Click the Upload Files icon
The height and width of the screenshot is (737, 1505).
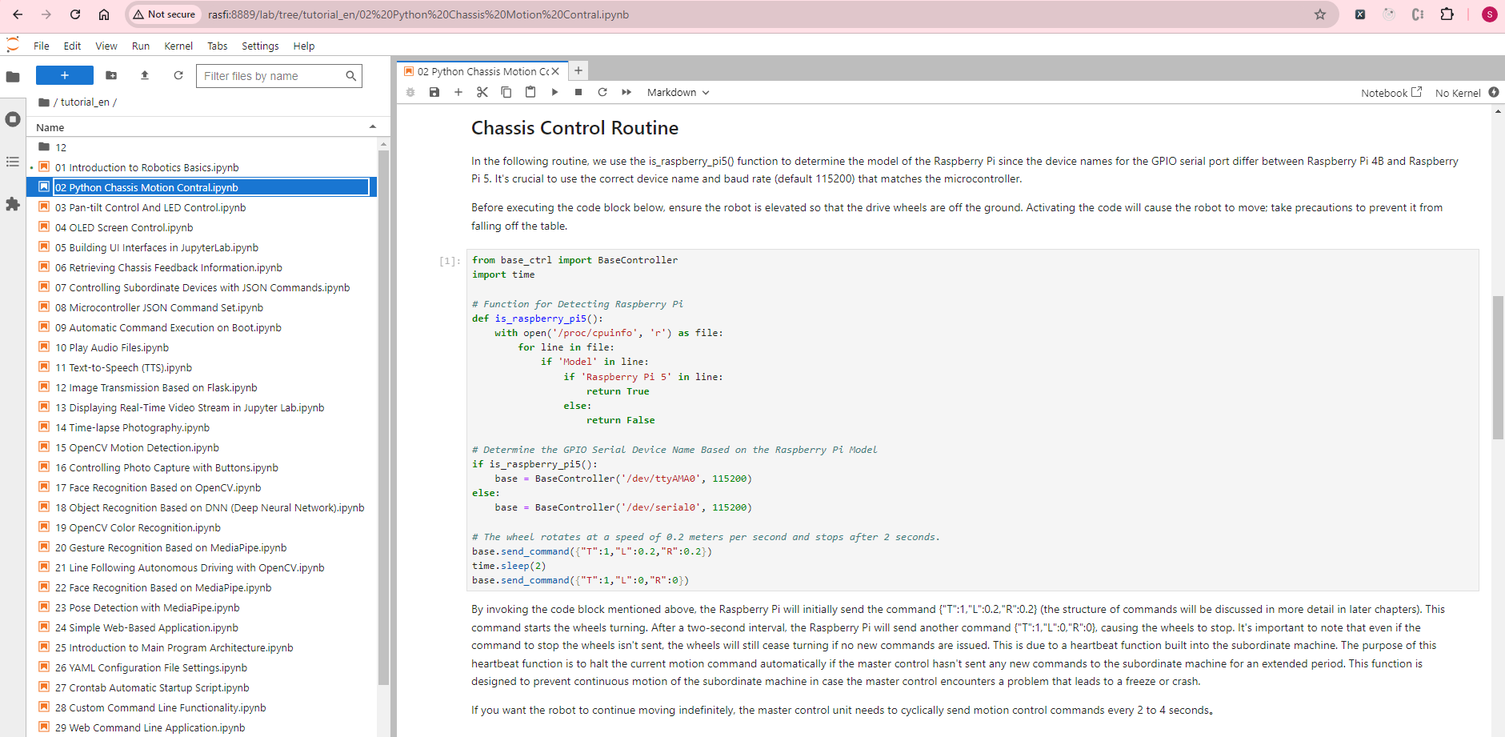pos(145,75)
